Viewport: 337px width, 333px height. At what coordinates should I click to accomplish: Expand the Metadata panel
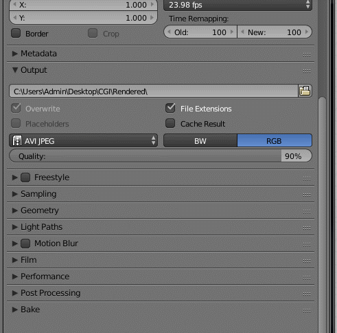15,54
